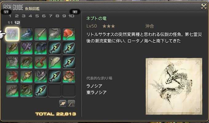Select the red-finned fish in fourth row

(x=12, y=77)
